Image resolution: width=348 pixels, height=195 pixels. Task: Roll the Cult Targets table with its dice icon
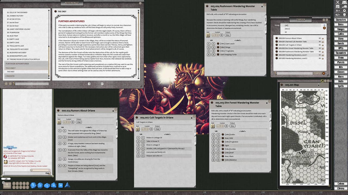click(137, 129)
